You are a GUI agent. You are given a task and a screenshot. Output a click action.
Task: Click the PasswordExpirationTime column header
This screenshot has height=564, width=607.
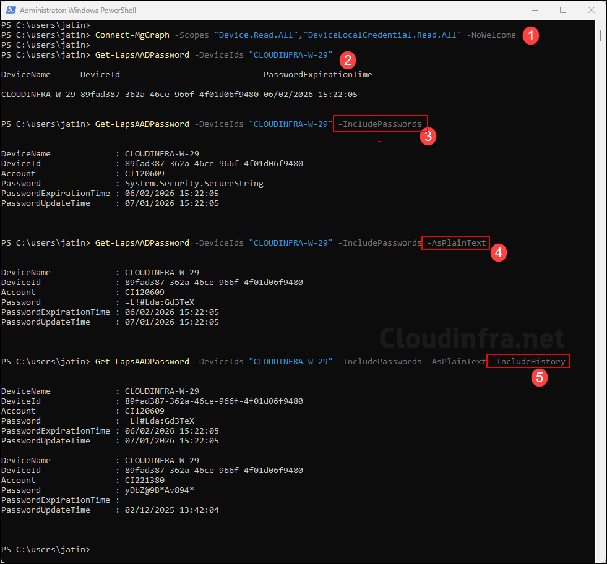coord(317,75)
